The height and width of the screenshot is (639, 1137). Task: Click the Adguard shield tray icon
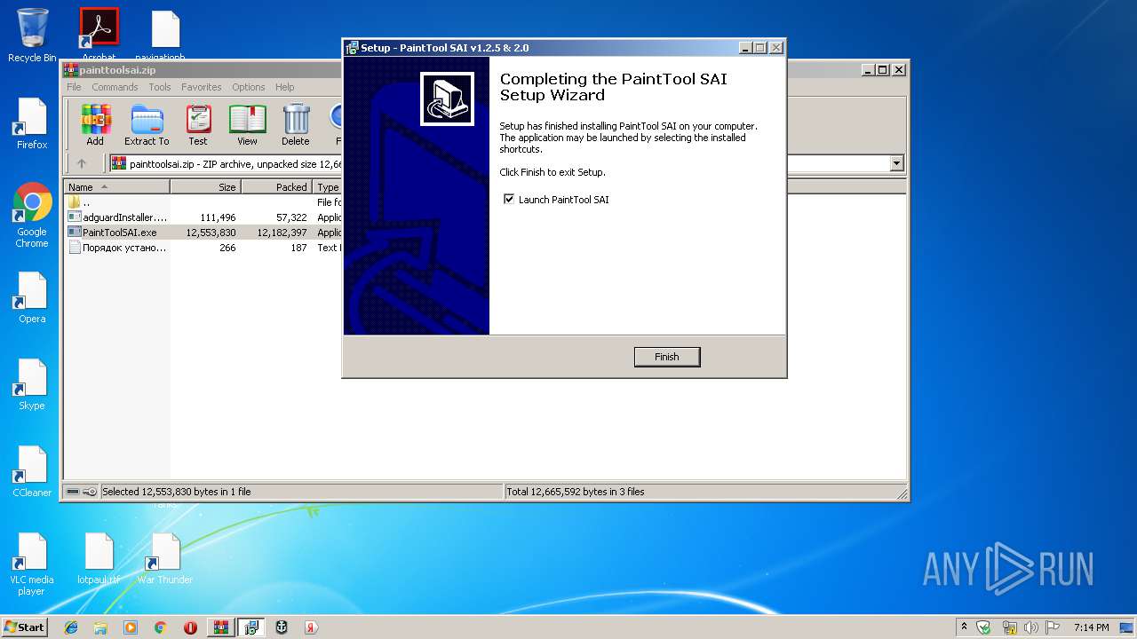983,627
